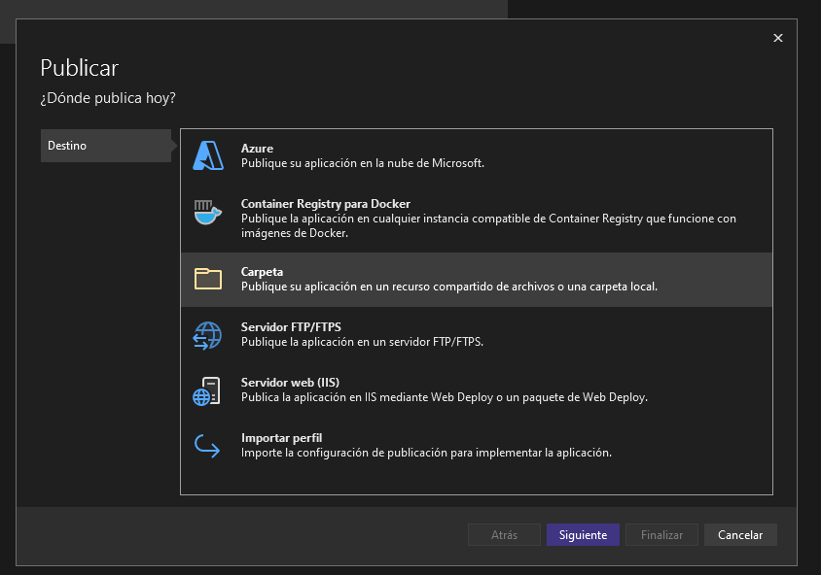Image resolution: width=821 pixels, height=575 pixels.
Task: Select the Azure cloud icon
Action: (x=207, y=152)
